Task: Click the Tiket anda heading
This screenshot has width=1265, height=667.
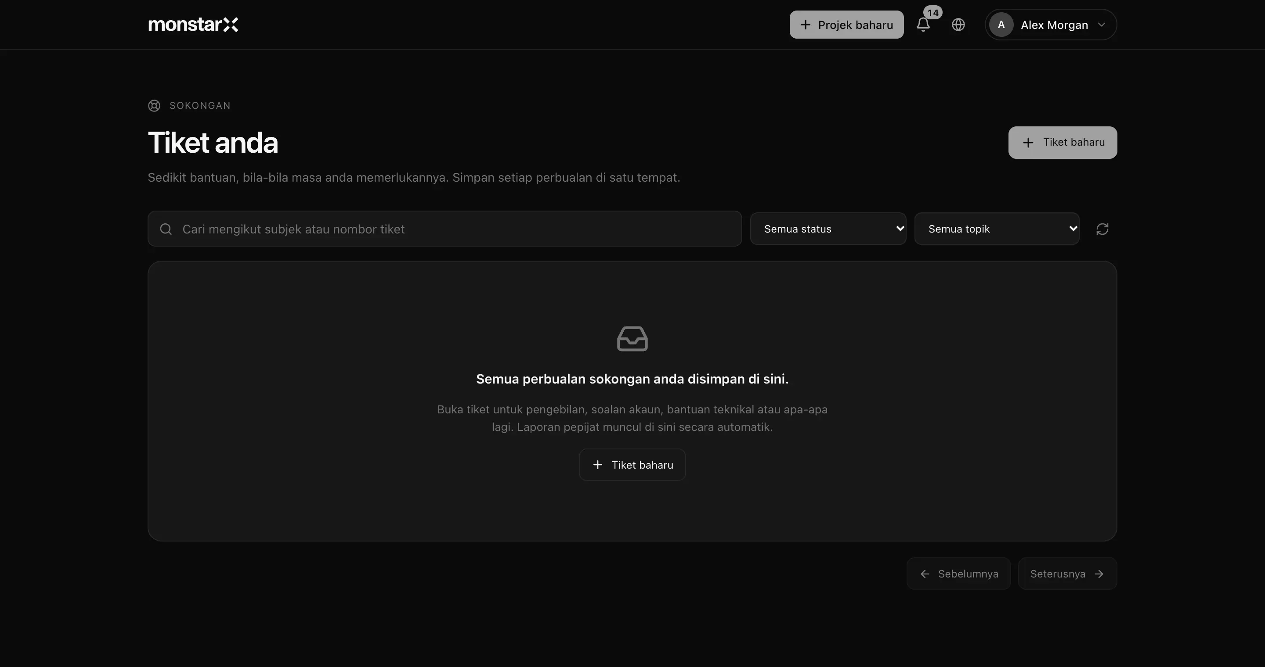Action: click(213, 143)
